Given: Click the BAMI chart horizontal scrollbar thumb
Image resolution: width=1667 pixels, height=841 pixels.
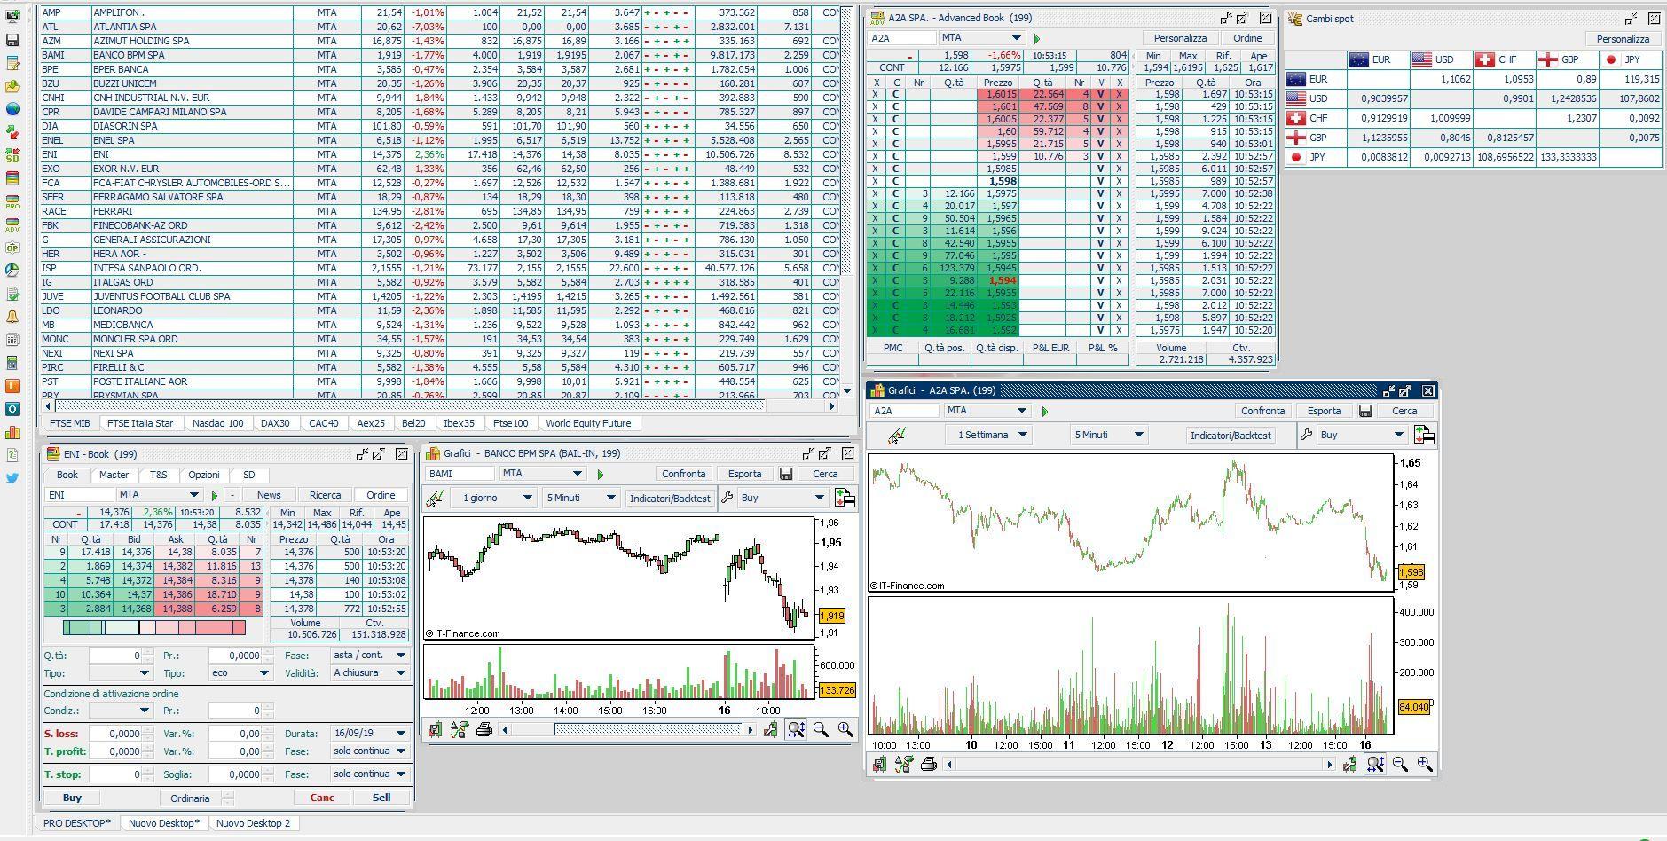Looking at the screenshot, I should pos(648,729).
